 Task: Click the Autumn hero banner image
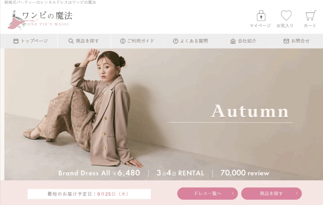(164, 114)
